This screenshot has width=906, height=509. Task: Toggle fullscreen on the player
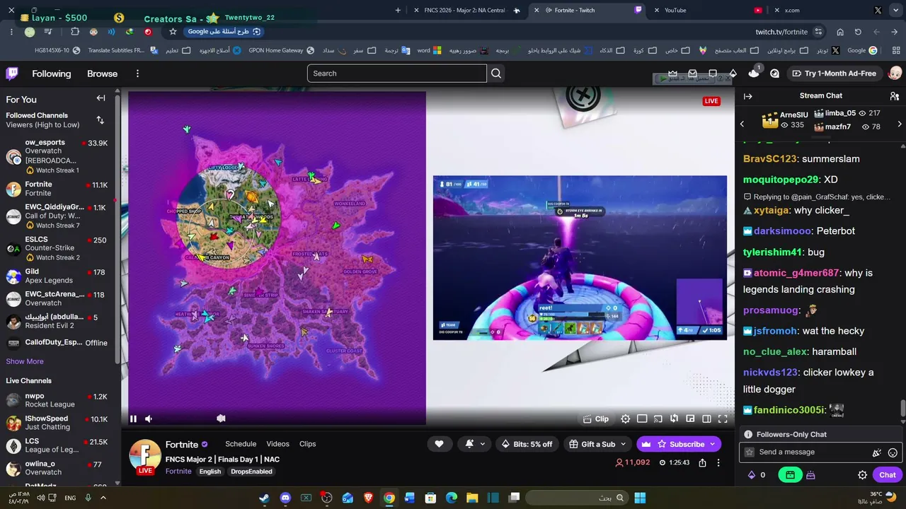[723, 419]
